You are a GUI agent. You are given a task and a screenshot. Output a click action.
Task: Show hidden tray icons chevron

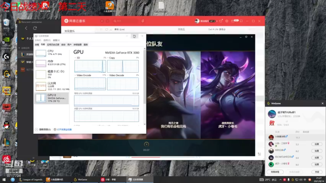[x=280, y=180]
